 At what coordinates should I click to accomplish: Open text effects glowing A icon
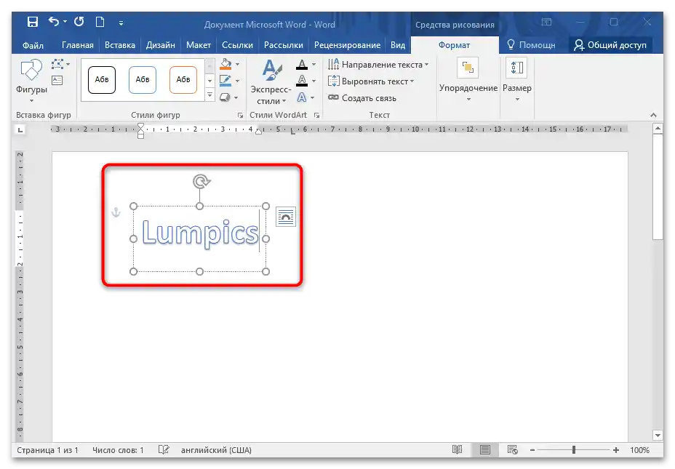pyautogui.click(x=302, y=97)
